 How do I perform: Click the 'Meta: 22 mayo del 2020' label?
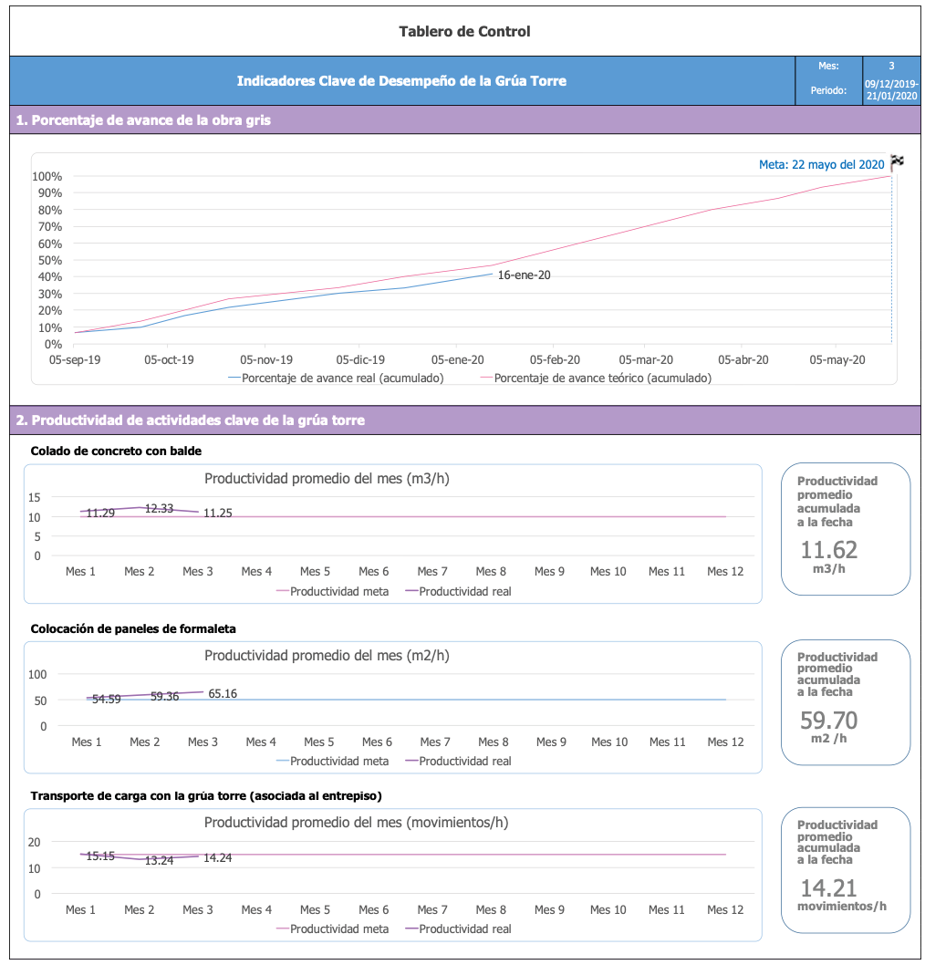821,164
